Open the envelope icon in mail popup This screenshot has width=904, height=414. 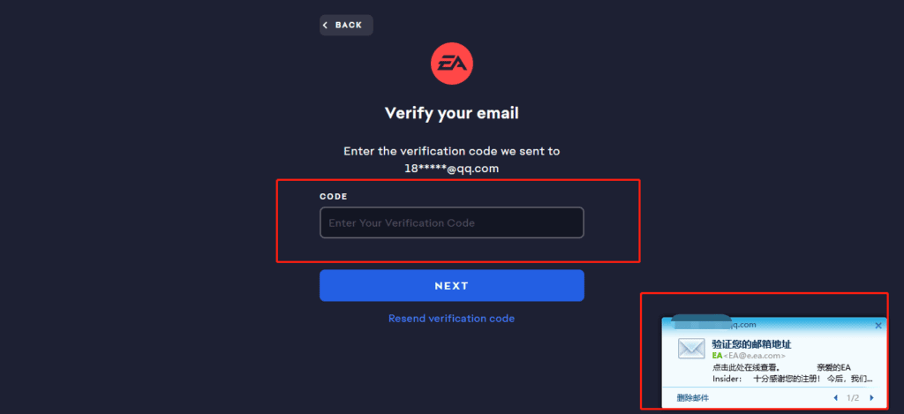pyautogui.click(x=691, y=349)
